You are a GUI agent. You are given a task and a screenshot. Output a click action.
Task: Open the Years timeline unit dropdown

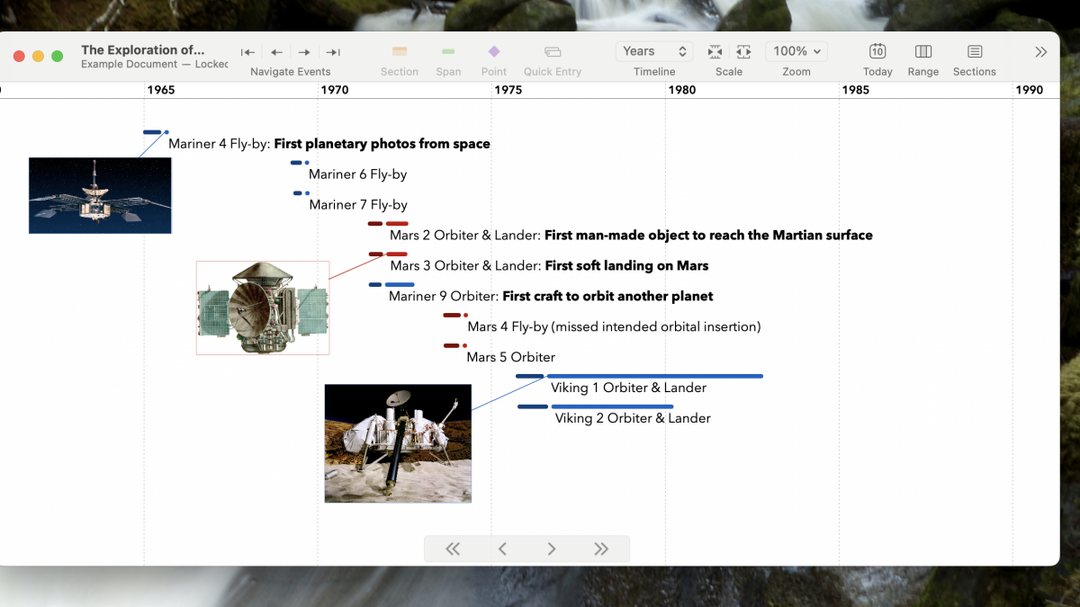pyautogui.click(x=654, y=52)
